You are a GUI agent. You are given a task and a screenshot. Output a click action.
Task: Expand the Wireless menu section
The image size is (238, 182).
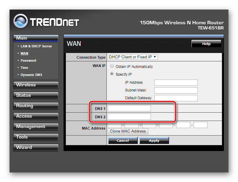36,85
